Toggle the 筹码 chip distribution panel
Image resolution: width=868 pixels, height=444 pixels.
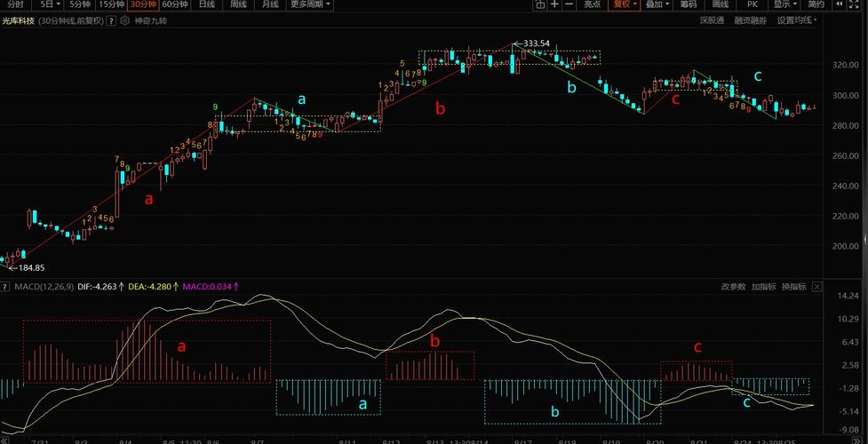688,4
